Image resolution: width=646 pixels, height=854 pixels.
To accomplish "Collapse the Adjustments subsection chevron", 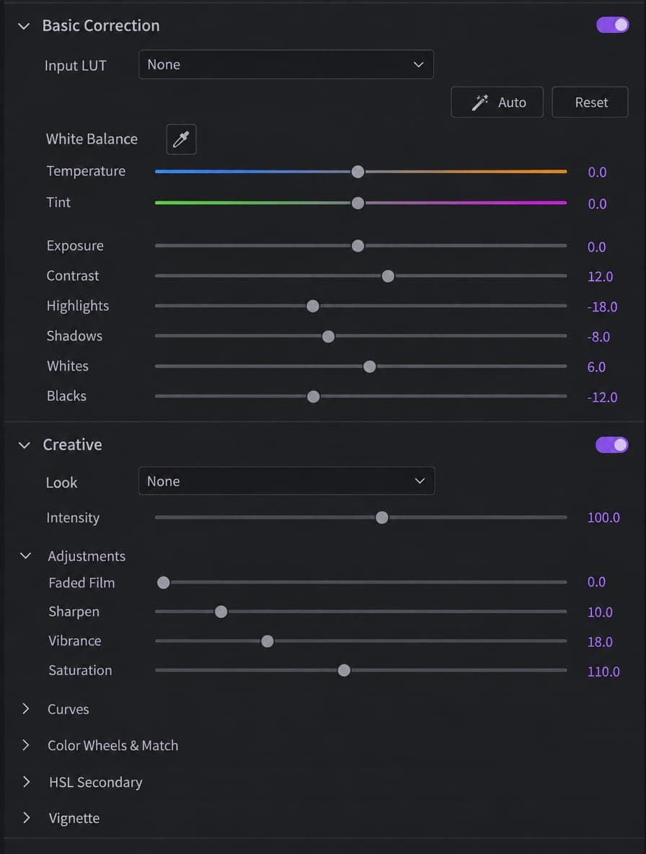I will click(x=25, y=556).
